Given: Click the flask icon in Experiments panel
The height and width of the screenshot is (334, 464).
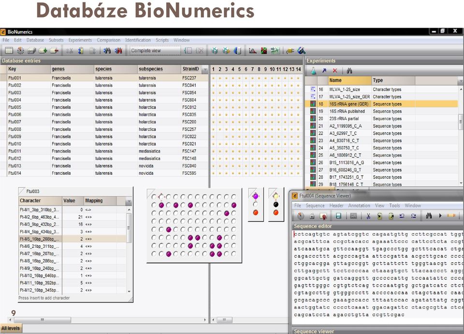Looking at the screenshot, I should pos(313,71).
